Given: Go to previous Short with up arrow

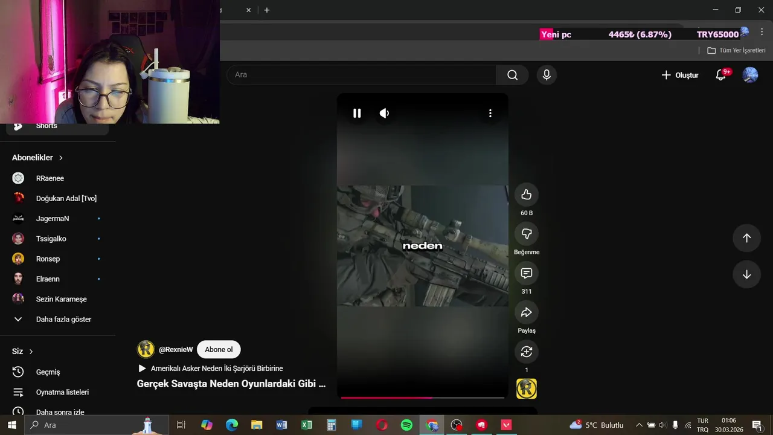Looking at the screenshot, I should click(746, 238).
